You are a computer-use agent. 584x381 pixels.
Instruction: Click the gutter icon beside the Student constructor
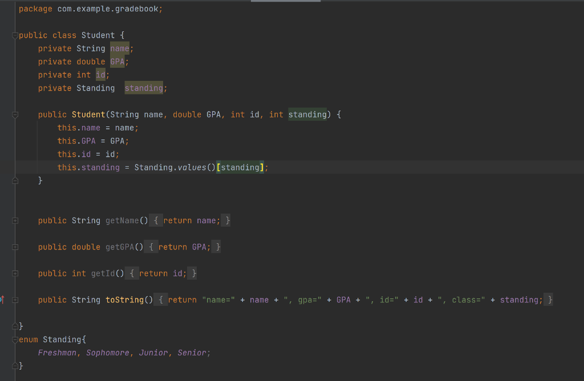click(15, 114)
